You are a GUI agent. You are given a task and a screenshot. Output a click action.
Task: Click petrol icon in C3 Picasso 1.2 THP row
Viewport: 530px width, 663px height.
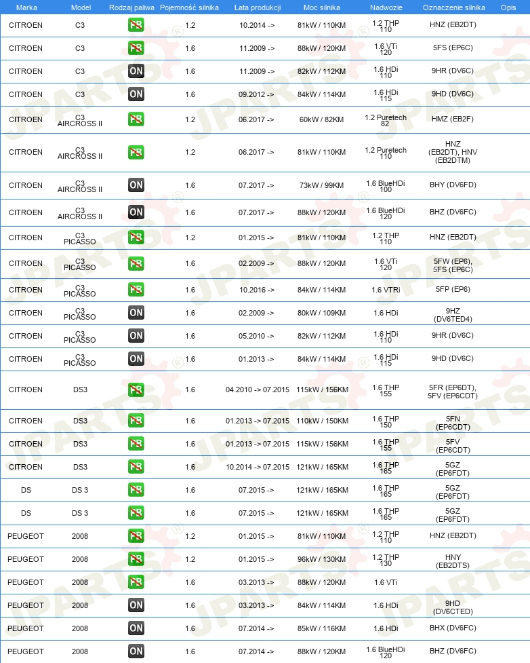tap(136, 238)
